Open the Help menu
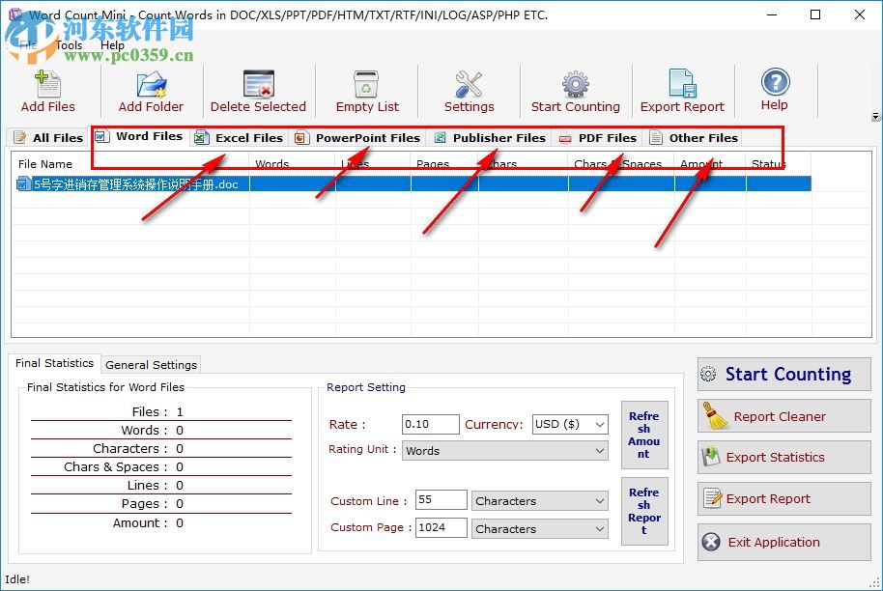Image resolution: width=883 pixels, height=591 pixels. [112, 45]
